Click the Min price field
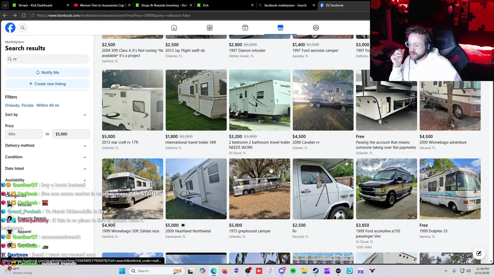This screenshot has height=277, width=494. [x=24, y=134]
